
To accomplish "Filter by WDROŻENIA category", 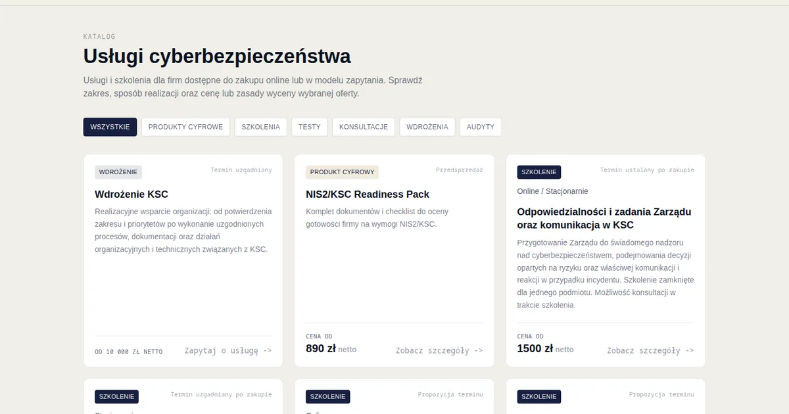I will pos(427,127).
